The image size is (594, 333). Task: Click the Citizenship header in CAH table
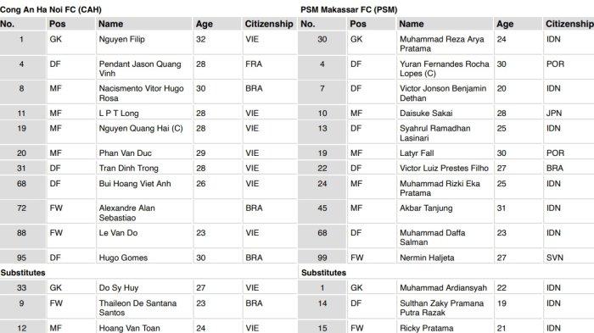coord(269,24)
